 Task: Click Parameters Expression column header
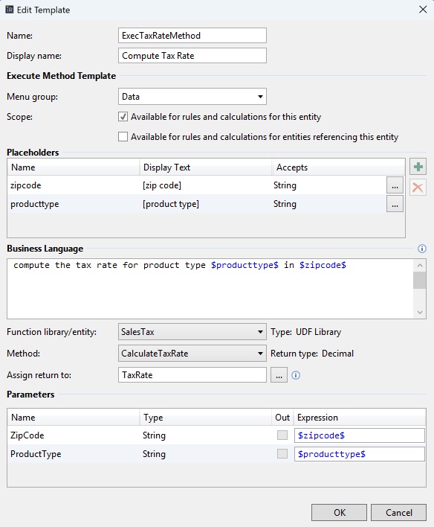(x=360, y=417)
